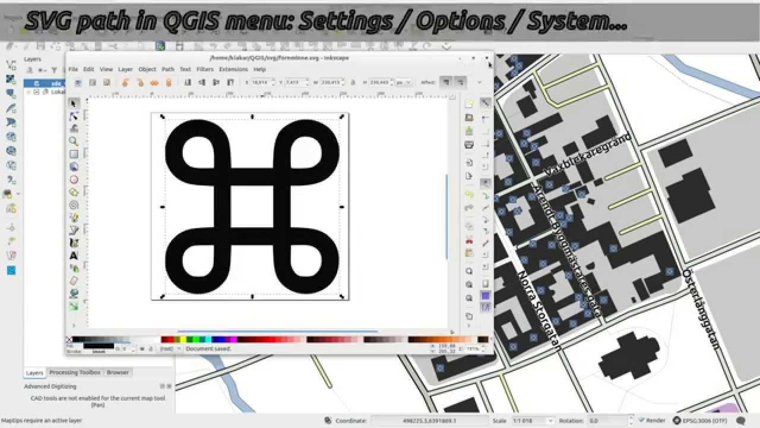Click the Inkscape new document icon
Viewport: 760px width, 428px height.
[x=469, y=103]
